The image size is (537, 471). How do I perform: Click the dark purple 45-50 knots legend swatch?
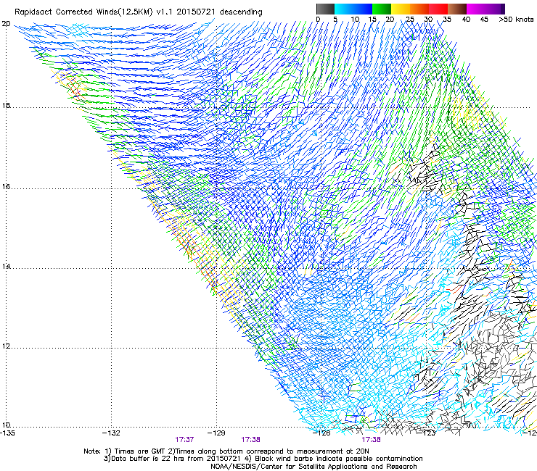495,9
